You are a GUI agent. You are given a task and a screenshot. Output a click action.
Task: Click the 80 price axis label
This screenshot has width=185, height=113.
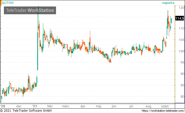point(182,97)
